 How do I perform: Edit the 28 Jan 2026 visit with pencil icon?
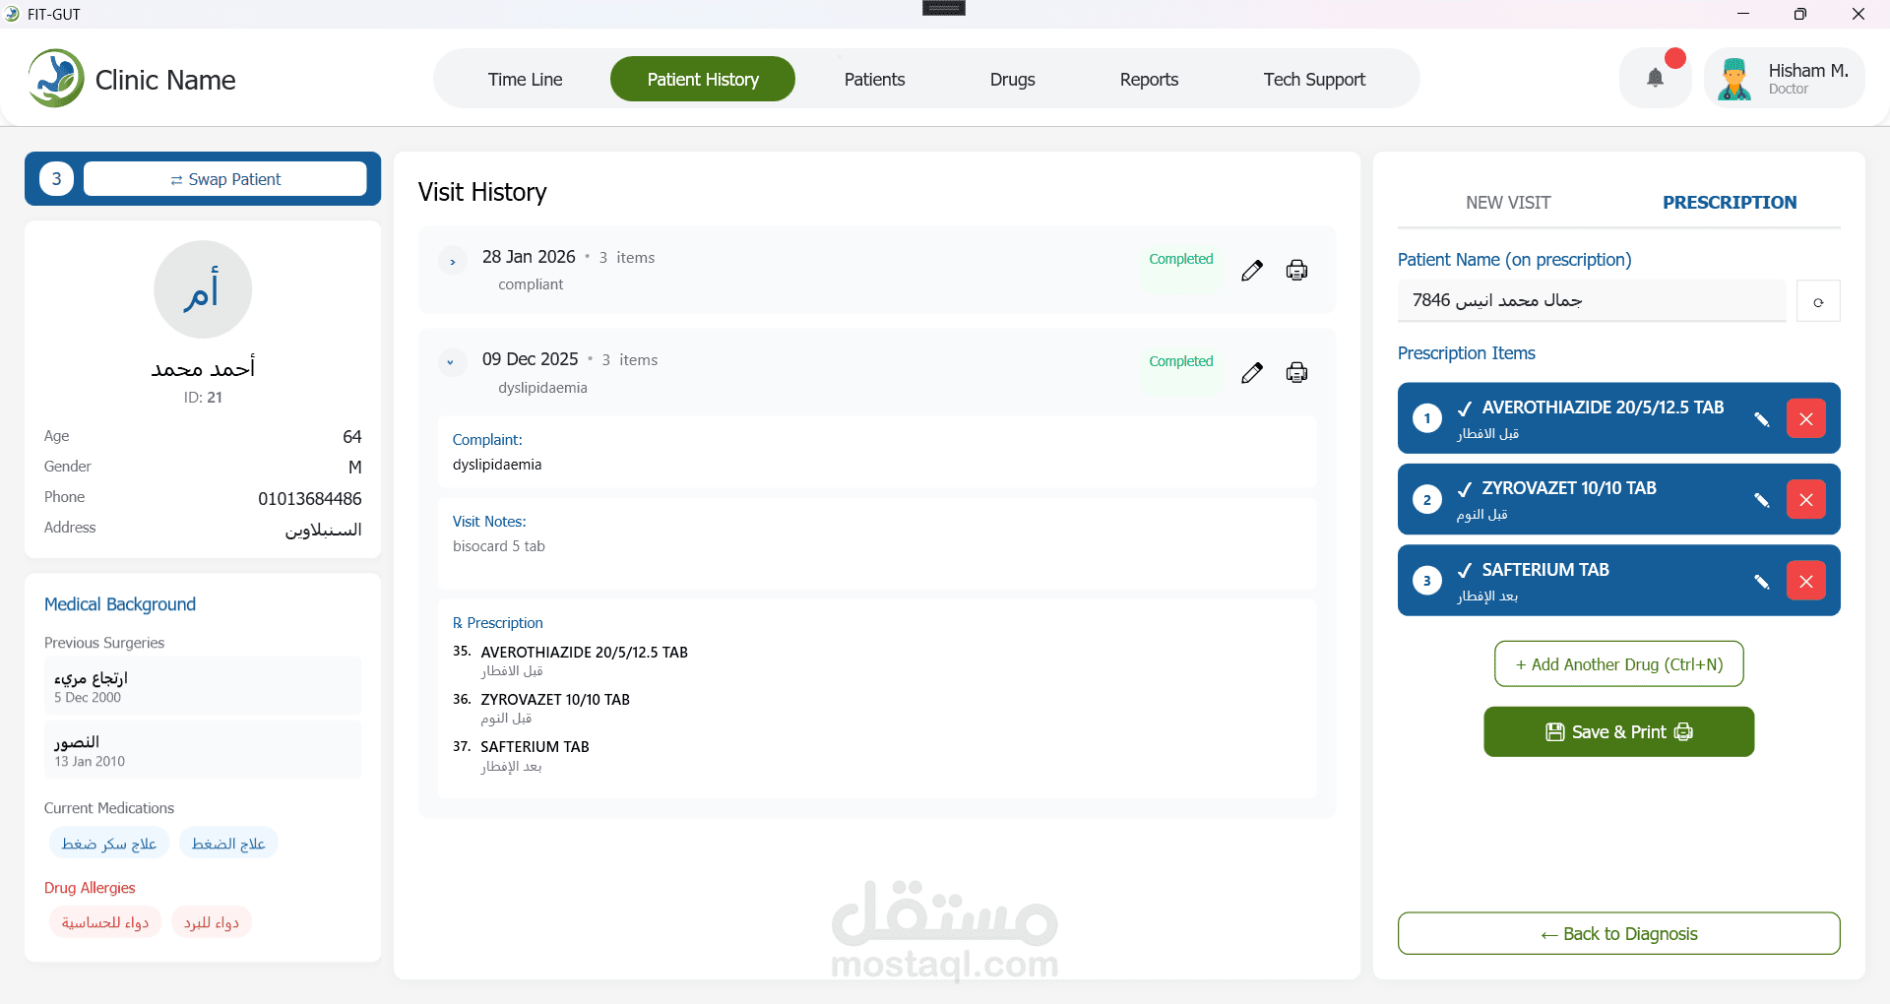[x=1252, y=269]
